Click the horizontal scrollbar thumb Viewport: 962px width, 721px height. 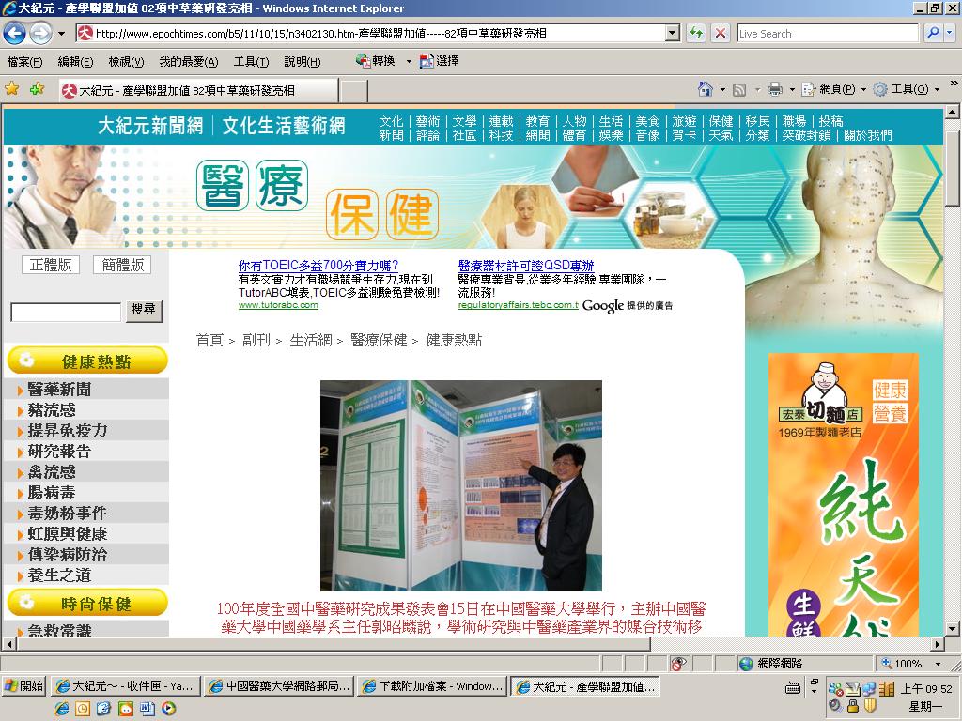pos(334,644)
